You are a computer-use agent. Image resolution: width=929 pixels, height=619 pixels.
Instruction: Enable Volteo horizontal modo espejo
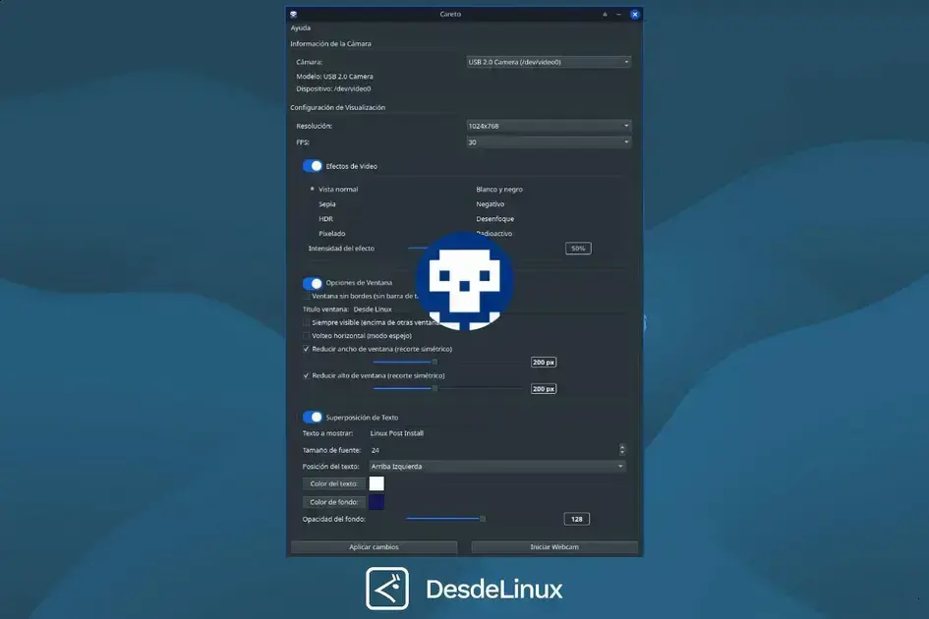[x=307, y=336]
